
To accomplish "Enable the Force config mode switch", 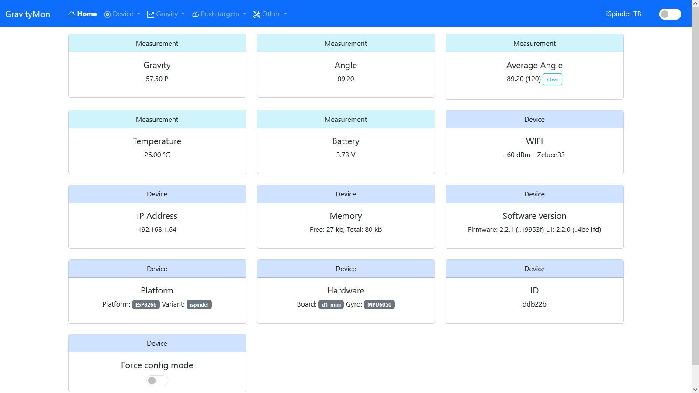I will click(x=157, y=381).
